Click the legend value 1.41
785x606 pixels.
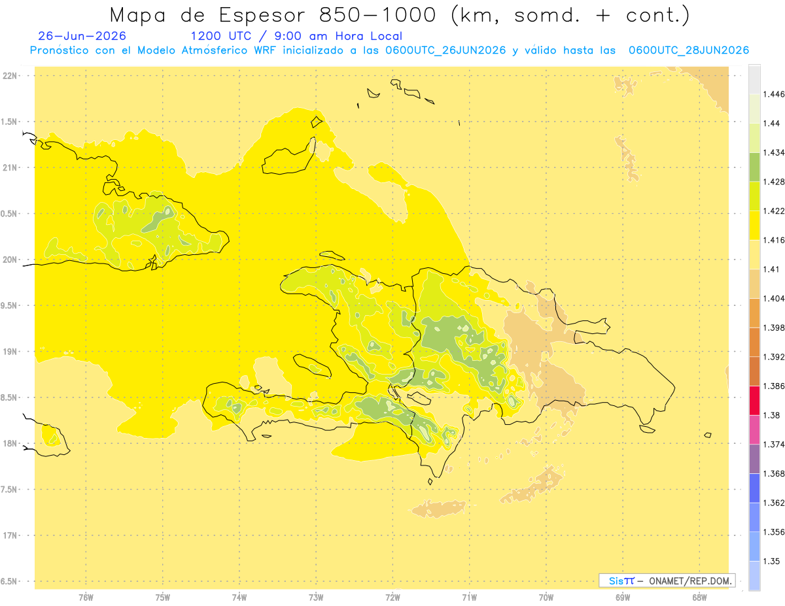(771, 269)
